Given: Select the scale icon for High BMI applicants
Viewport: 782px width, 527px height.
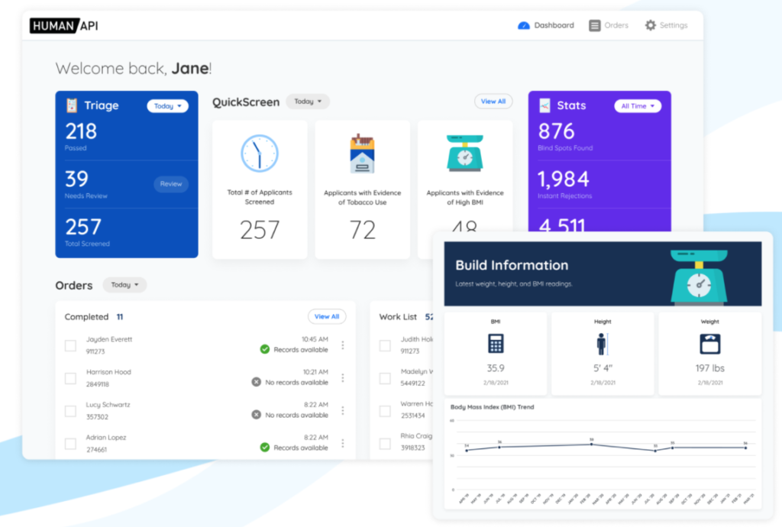Looking at the screenshot, I should 466,154.
